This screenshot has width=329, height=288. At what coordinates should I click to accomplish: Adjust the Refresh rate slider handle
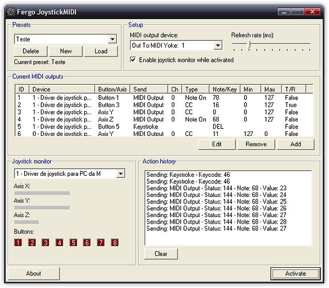pyautogui.click(x=249, y=44)
